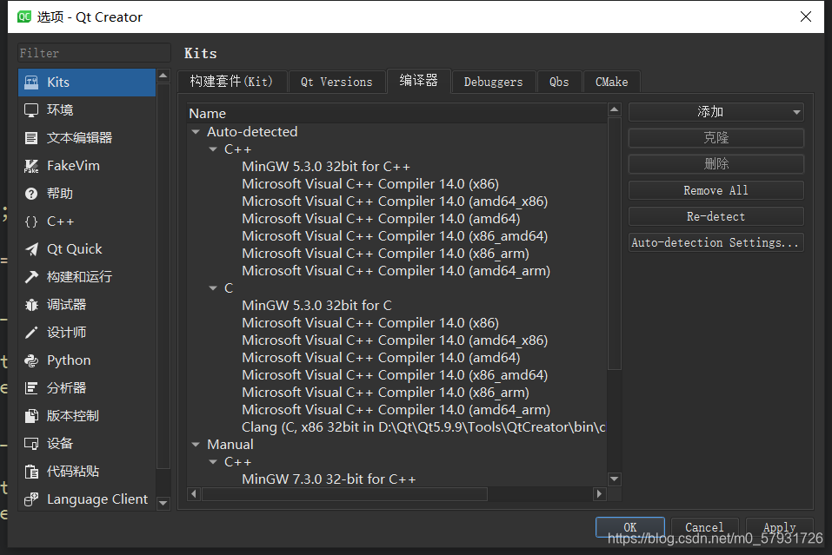Collapse the C compilers group
Screen dimensions: 832x555
213,287
